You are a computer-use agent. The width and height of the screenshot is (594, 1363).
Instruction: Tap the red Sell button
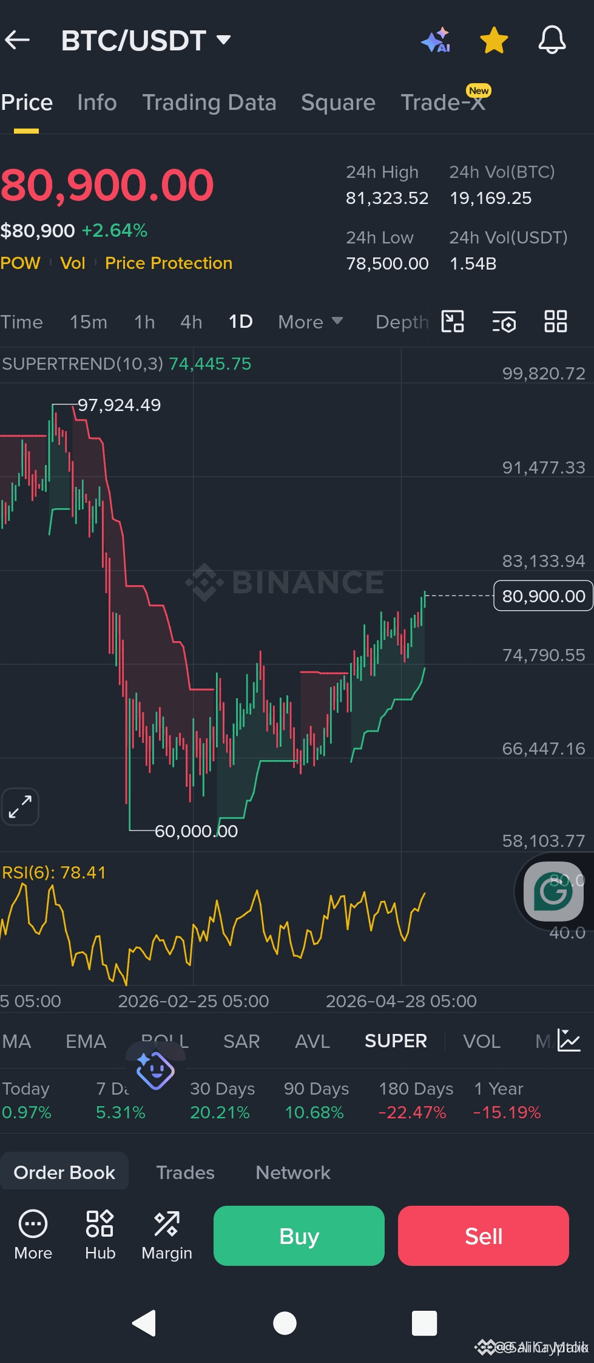(x=484, y=1236)
